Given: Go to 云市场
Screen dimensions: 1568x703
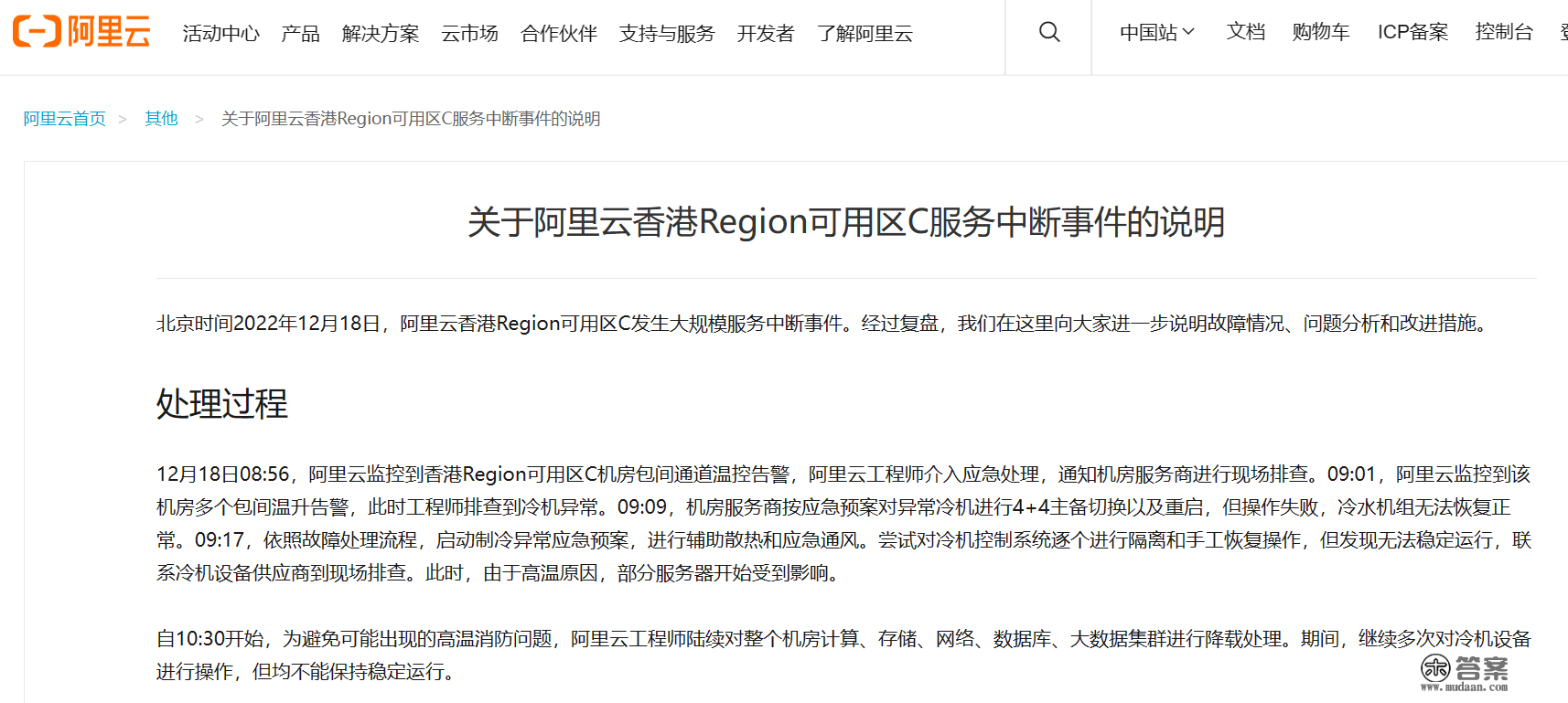Looking at the screenshot, I should tap(469, 34).
